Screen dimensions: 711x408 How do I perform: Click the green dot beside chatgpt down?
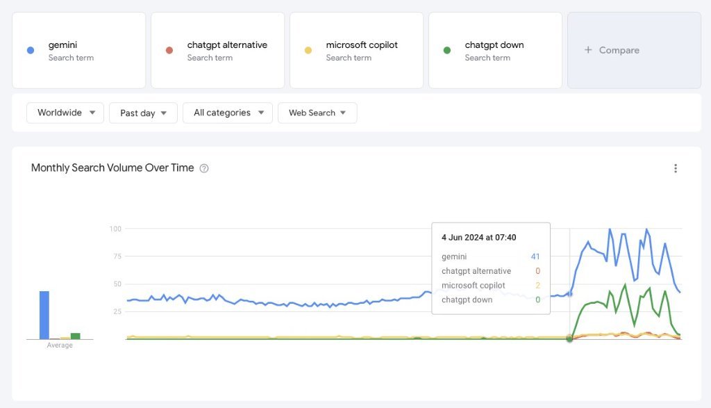tap(447, 50)
